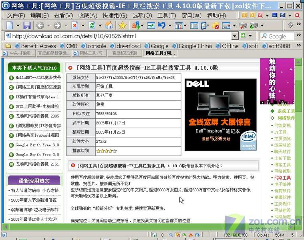304x240 pixels.
Task: Open the Home page icon
Action: (x=109, y=25)
